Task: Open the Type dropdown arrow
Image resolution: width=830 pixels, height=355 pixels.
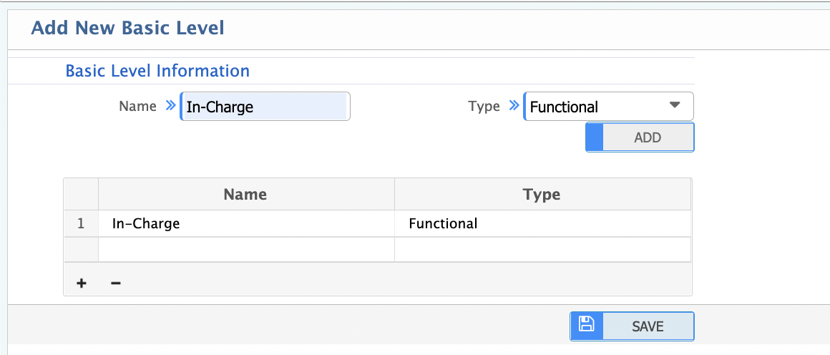Action: pyautogui.click(x=674, y=105)
